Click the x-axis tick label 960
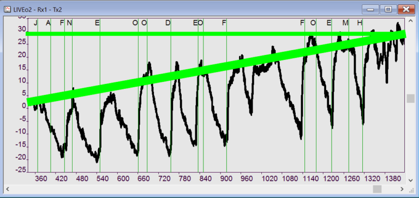419x198 pixels. [247, 178]
